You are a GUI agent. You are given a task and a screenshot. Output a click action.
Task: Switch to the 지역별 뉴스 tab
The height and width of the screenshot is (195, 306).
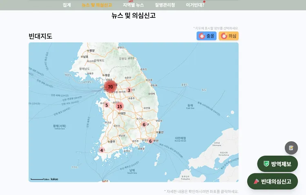(x=133, y=5)
